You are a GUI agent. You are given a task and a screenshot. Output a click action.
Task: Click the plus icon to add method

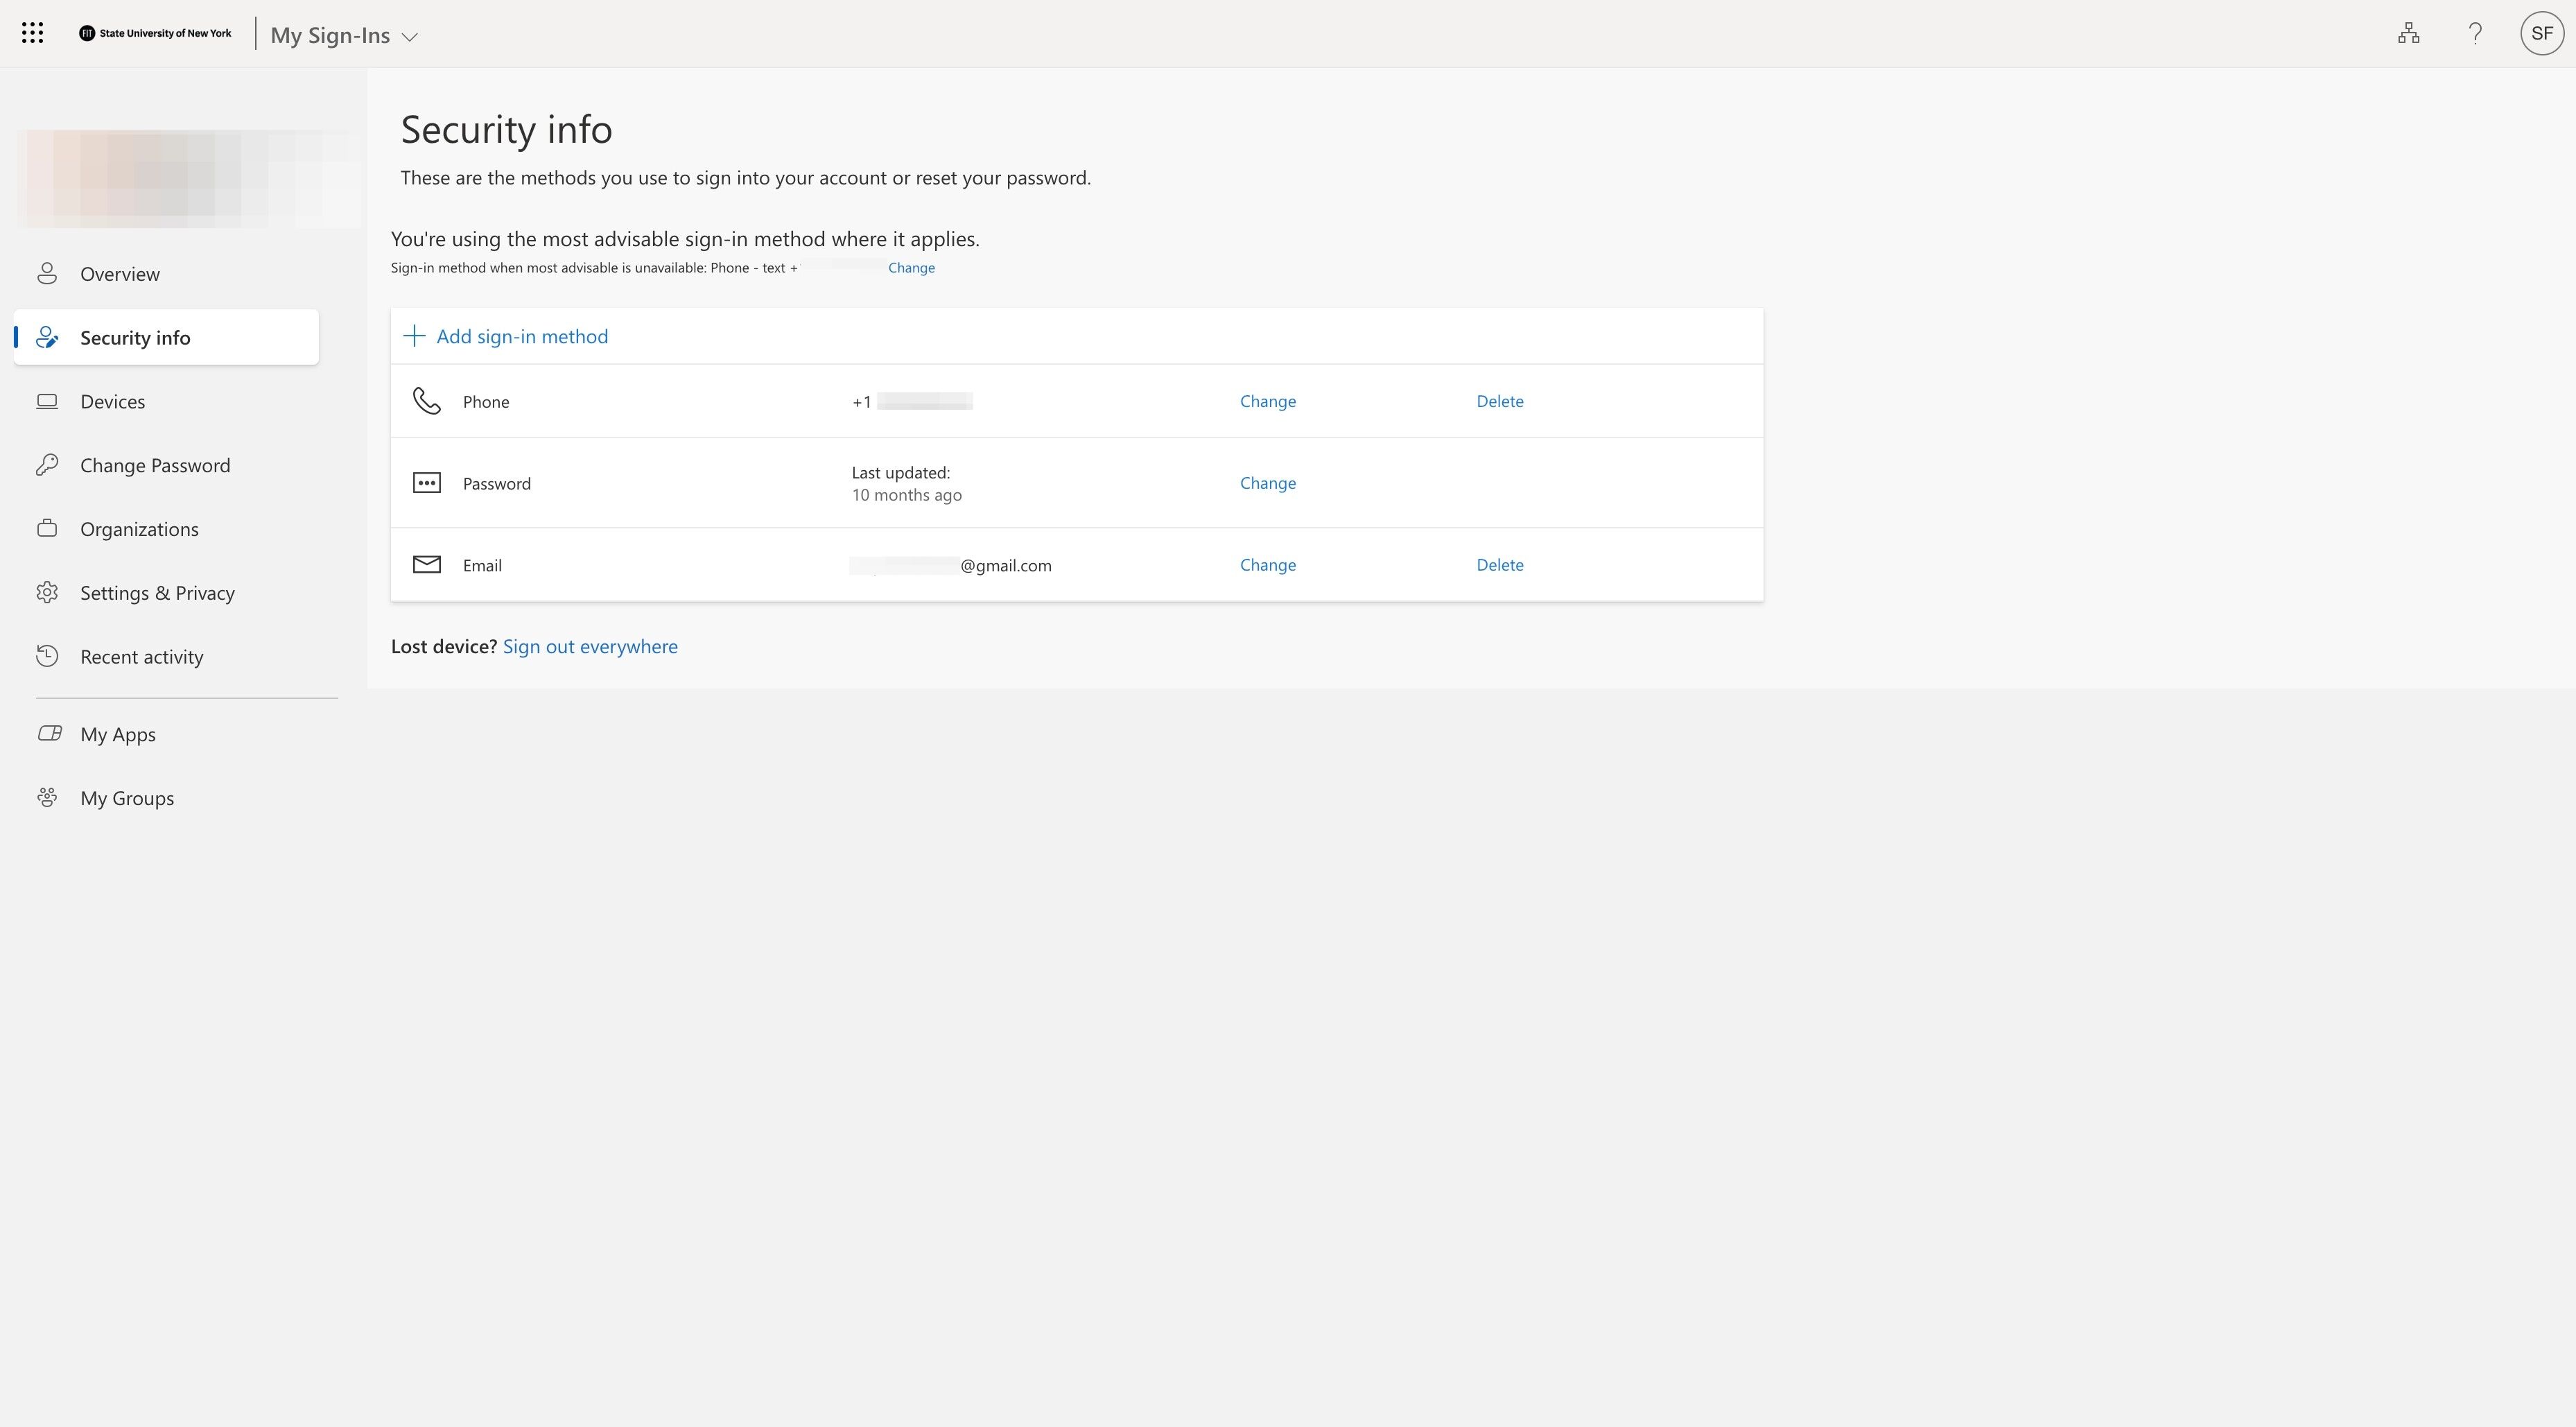point(414,336)
